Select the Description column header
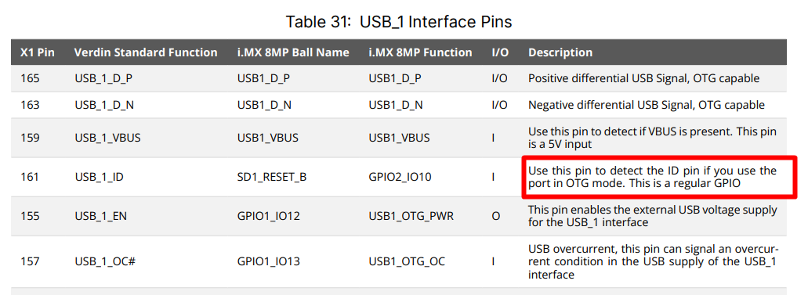The height and width of the screenshot is (295, 808). tap(560, 52)
